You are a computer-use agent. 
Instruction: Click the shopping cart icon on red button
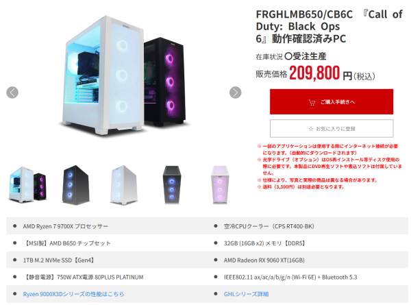tap(312, 102)
